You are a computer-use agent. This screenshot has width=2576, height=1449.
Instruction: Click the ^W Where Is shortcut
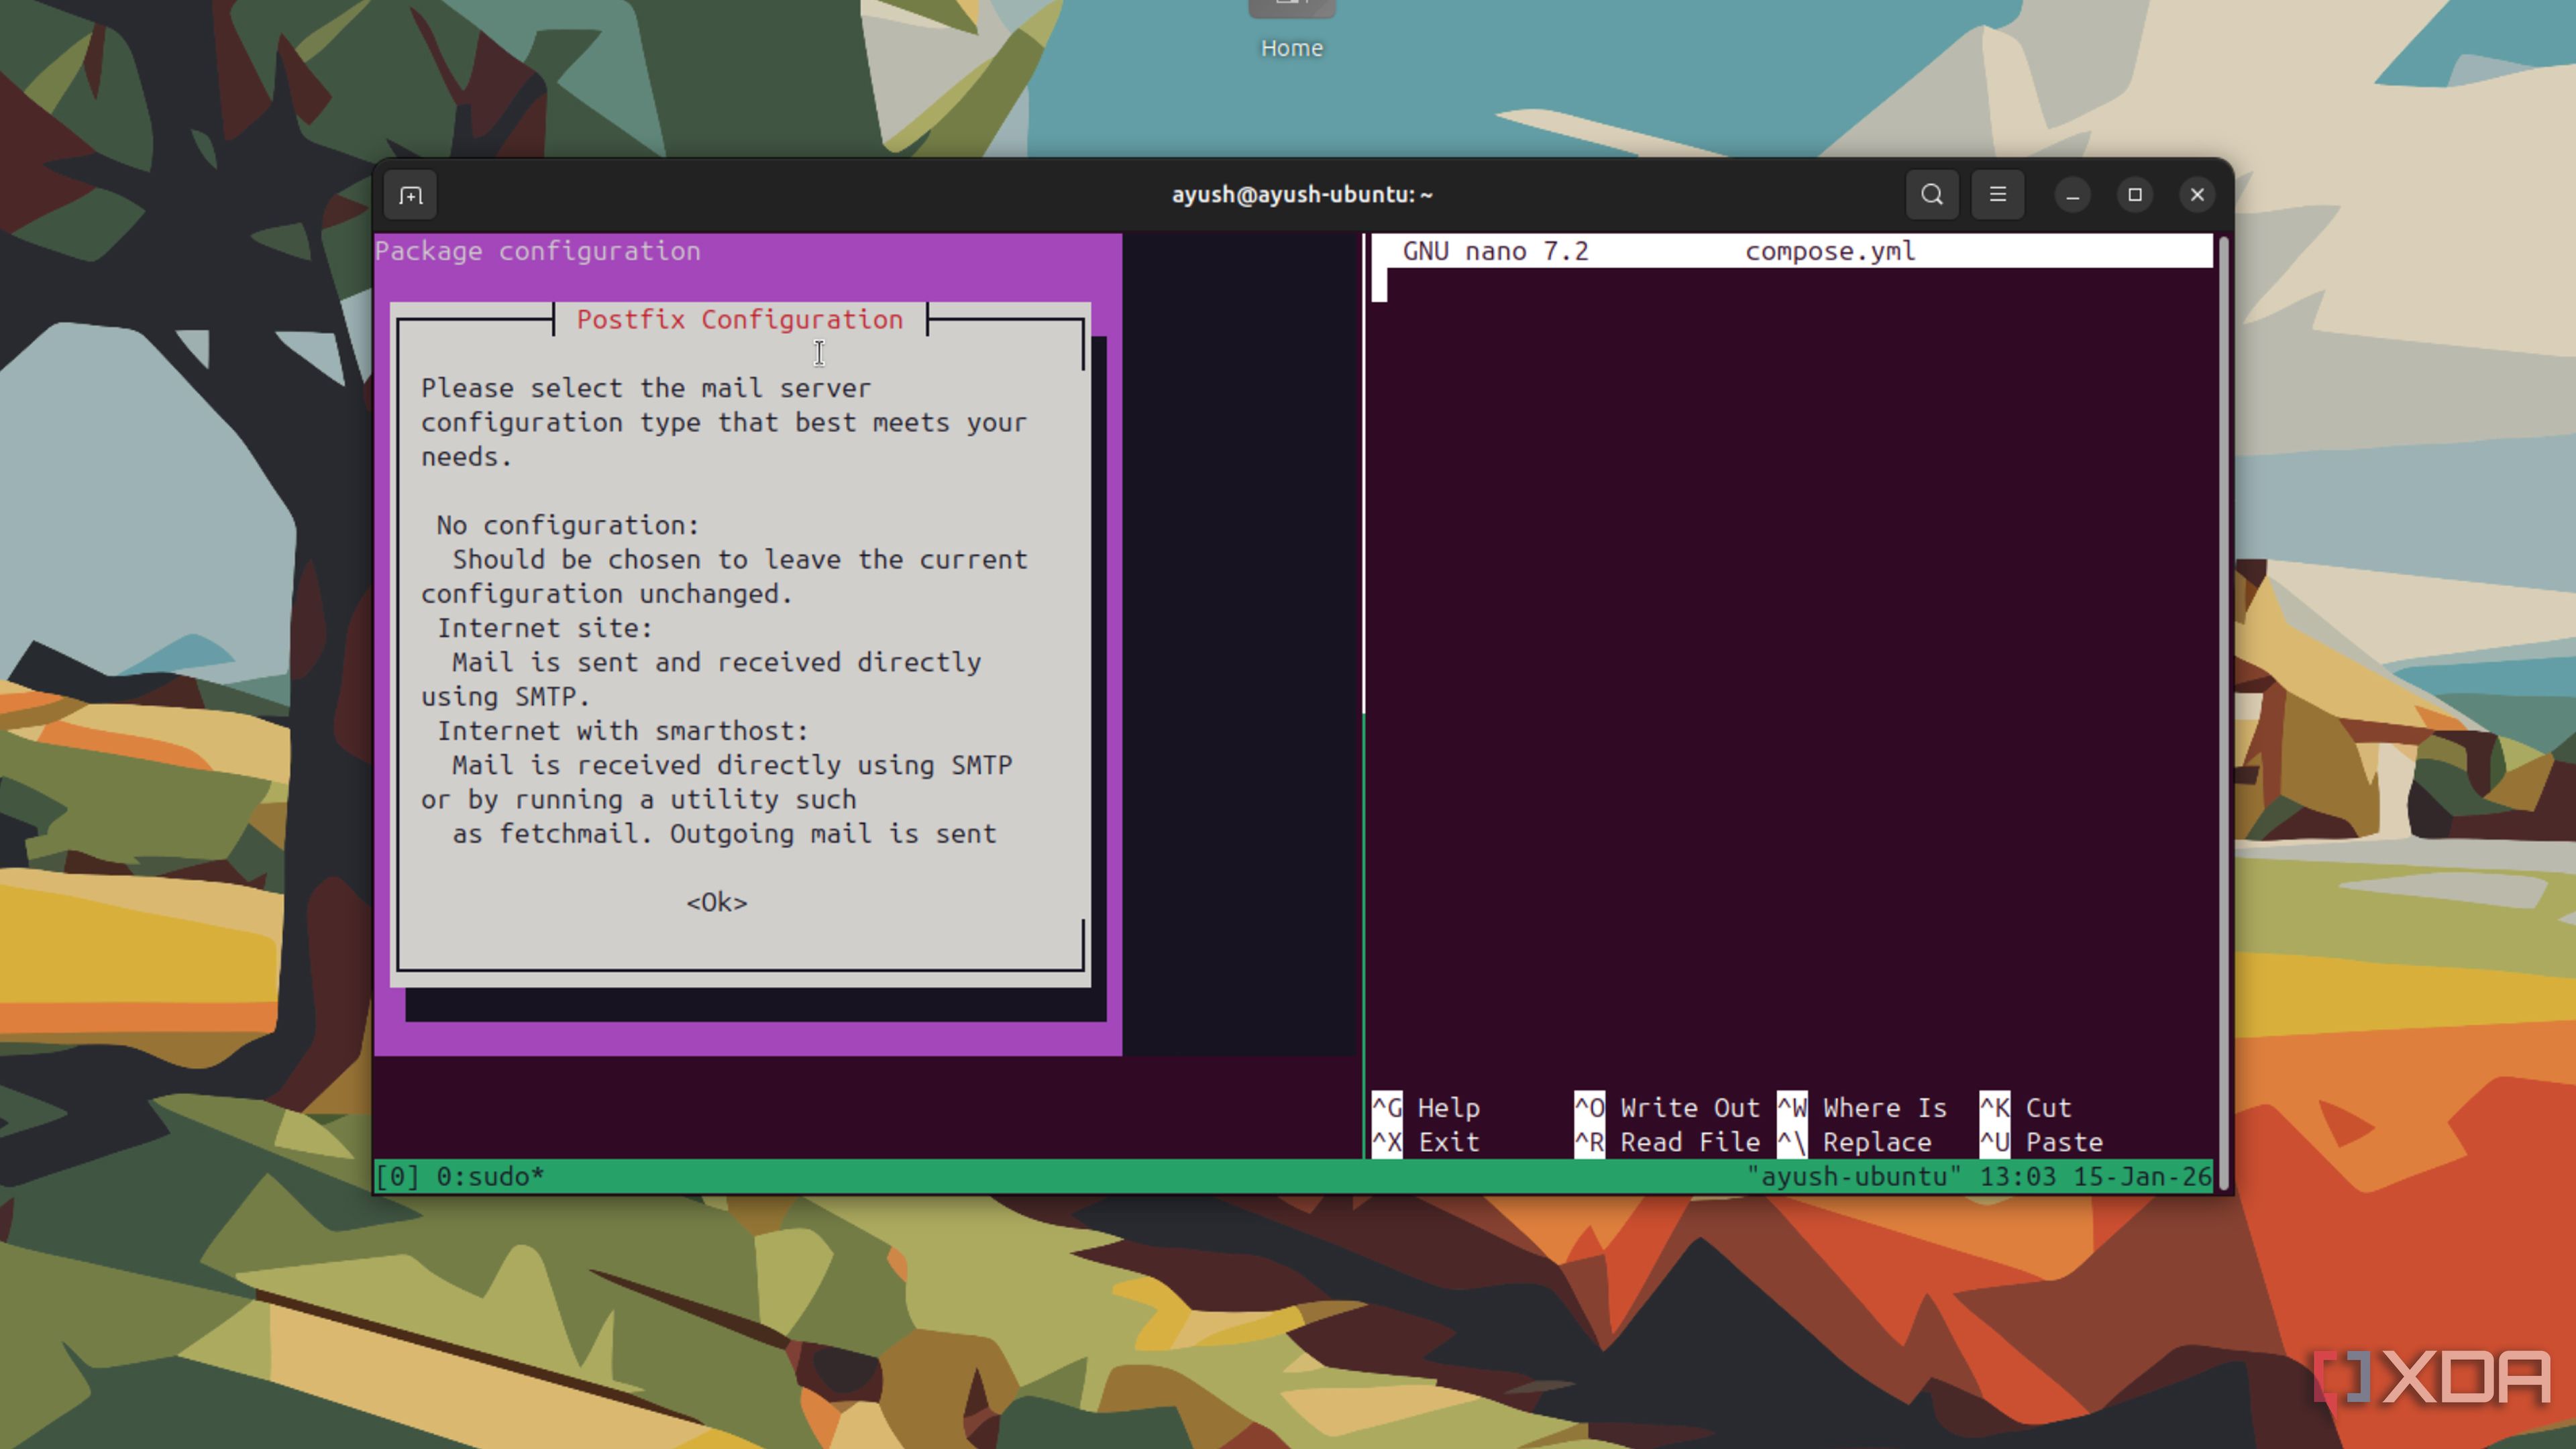point(1862,1107)
